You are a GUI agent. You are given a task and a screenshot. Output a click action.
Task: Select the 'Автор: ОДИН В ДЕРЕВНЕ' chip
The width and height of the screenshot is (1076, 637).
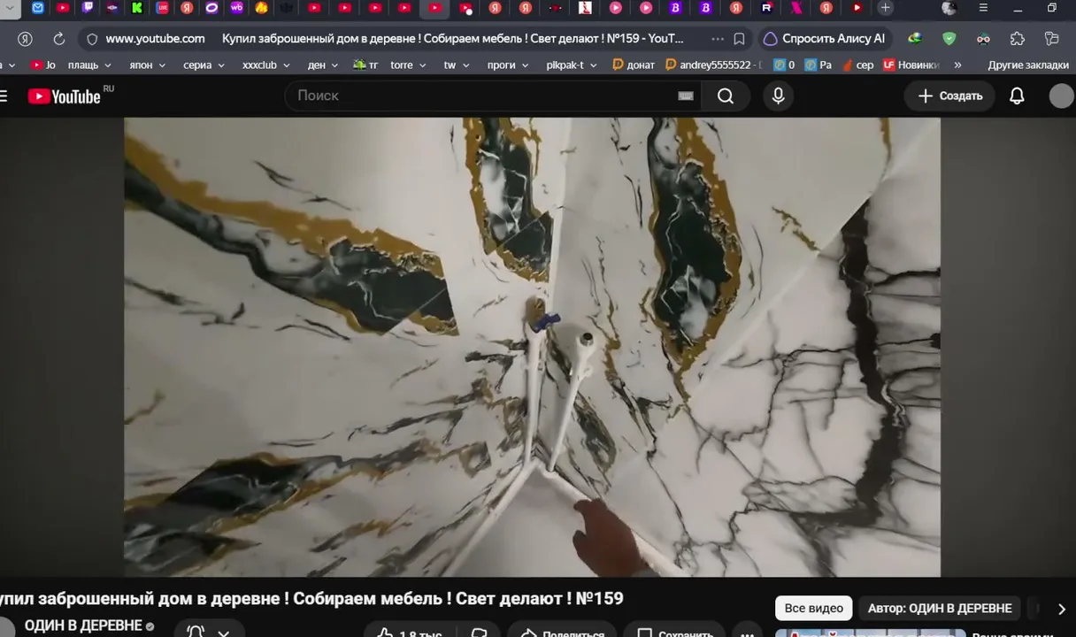click(940, 608)
